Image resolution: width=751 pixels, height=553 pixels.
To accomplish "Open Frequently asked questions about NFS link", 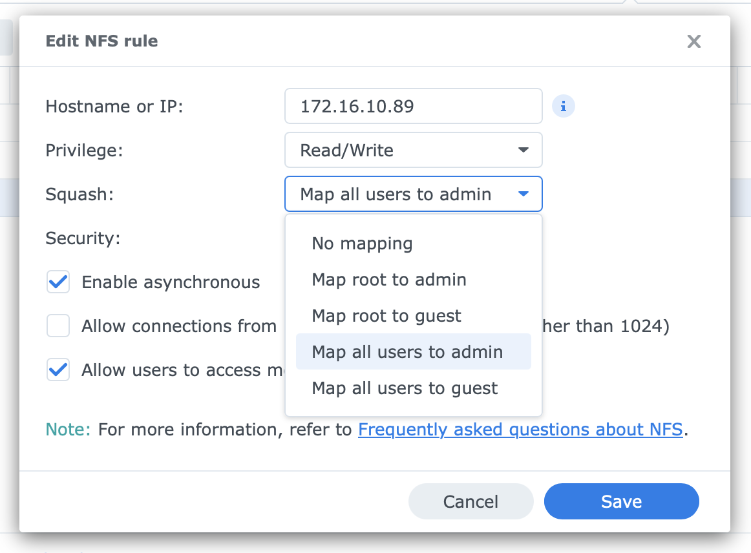I will [520, 430].
